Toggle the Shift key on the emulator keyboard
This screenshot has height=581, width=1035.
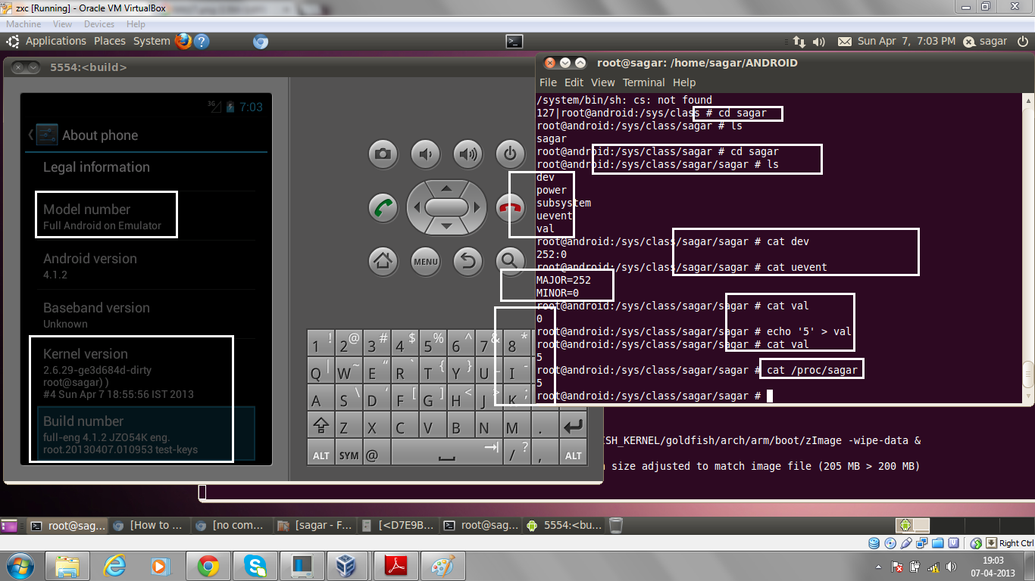click(x=321, y=424)
